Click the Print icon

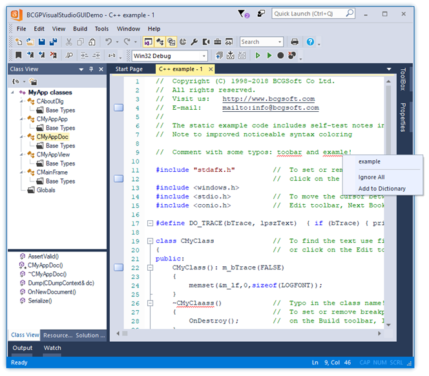coord(295,42)
